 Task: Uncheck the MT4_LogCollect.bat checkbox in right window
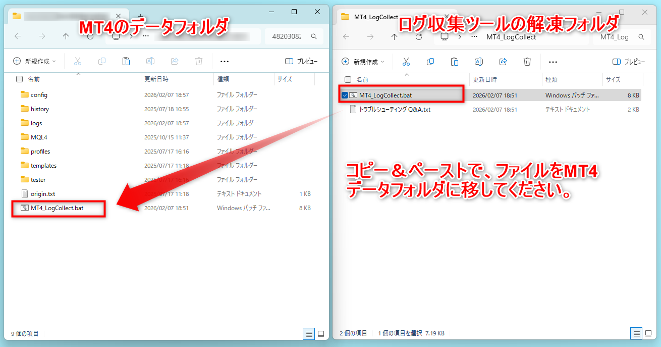click(345, 95)
